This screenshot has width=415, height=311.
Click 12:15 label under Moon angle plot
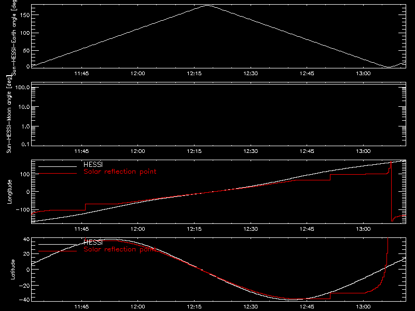194,151
